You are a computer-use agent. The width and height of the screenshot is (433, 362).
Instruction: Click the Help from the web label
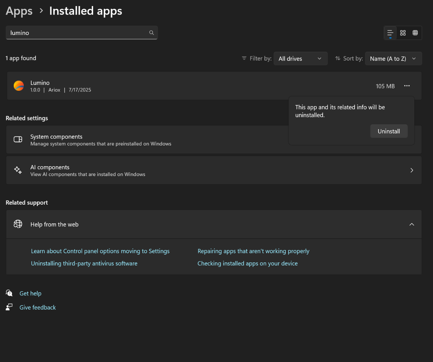click(x=54, y=224)
